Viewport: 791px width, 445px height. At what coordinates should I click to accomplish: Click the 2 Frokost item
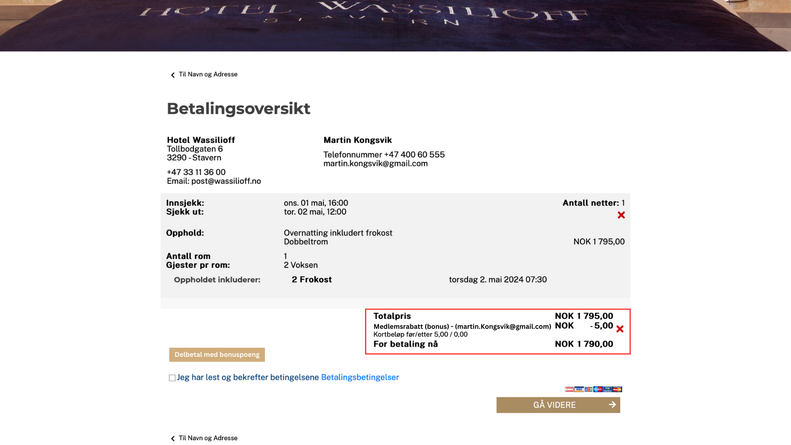coord(312,280)
